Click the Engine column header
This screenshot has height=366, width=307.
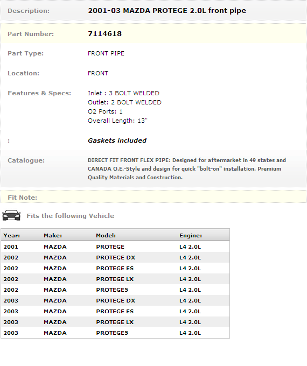tap(191, 236)
